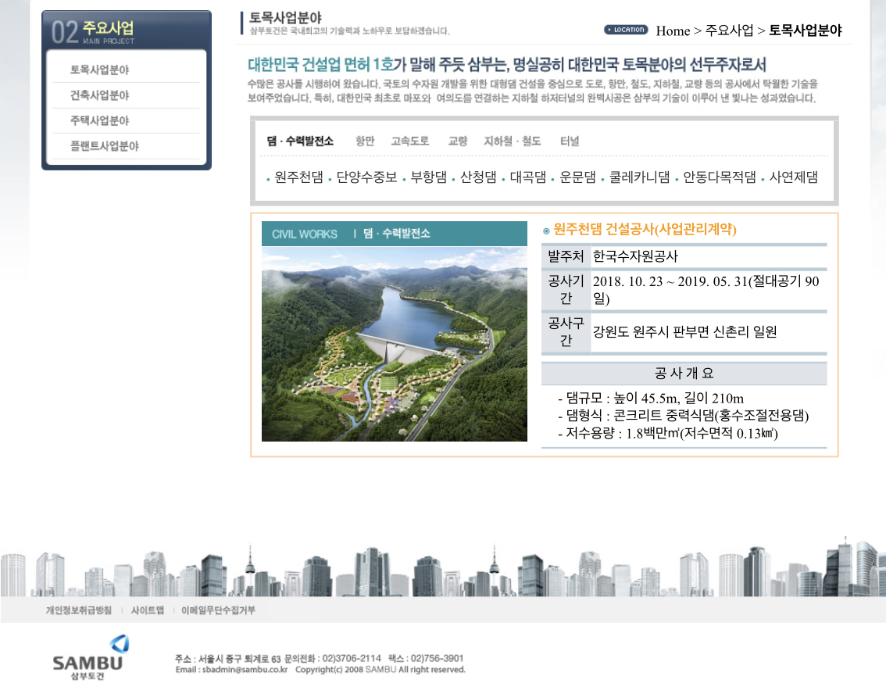Click the 저수용량 1.8백만㎥ line

668,433
